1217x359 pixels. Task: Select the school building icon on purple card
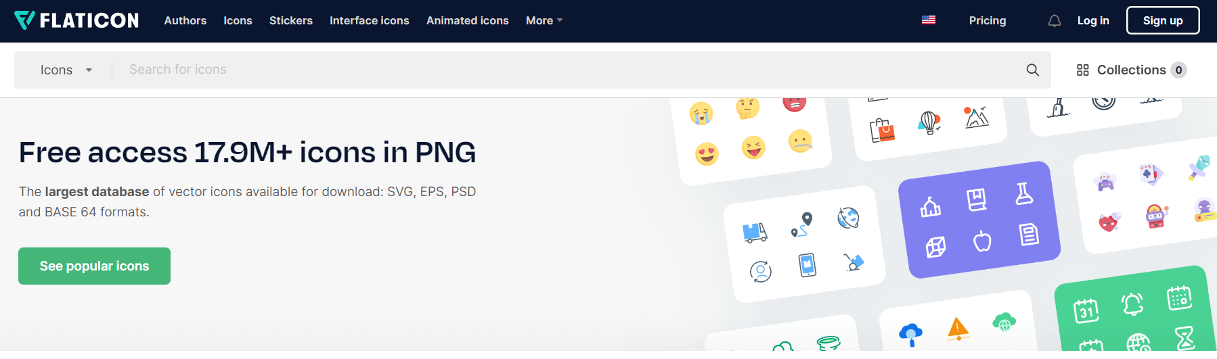[x=931, y=206]
